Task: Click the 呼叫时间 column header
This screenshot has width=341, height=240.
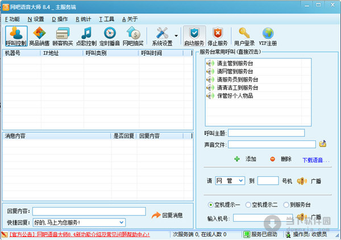Action: [161, 53]
